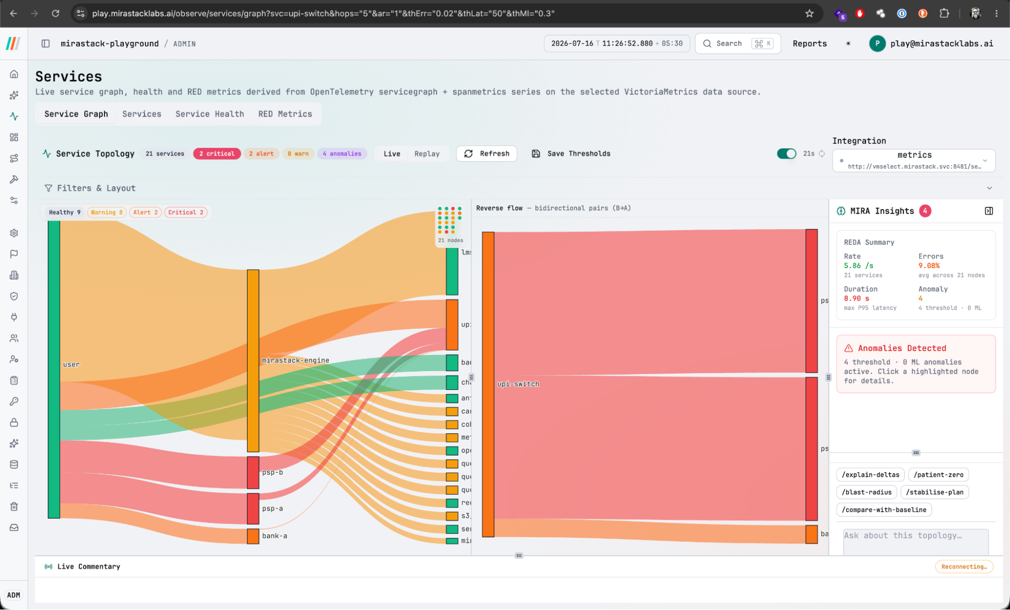Open the inbox icon in sidebar
Viewport: 1010px width, 610px height.
click(x=14, y=528)
